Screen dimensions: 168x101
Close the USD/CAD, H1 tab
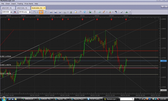[x=29, y=8]
